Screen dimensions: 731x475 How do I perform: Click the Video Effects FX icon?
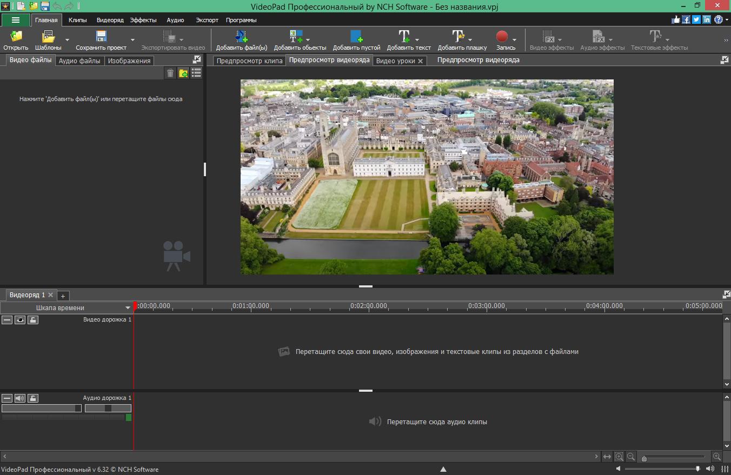coord(548,36)
